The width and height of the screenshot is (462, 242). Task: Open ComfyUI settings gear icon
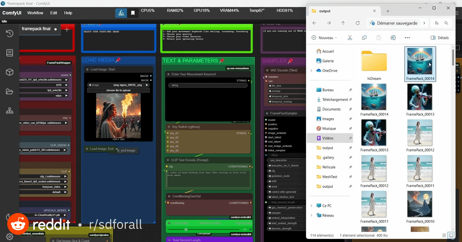(10, 237)
